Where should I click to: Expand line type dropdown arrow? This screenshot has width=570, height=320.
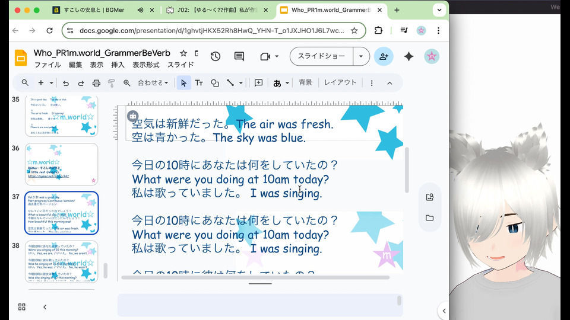point(240,83)
